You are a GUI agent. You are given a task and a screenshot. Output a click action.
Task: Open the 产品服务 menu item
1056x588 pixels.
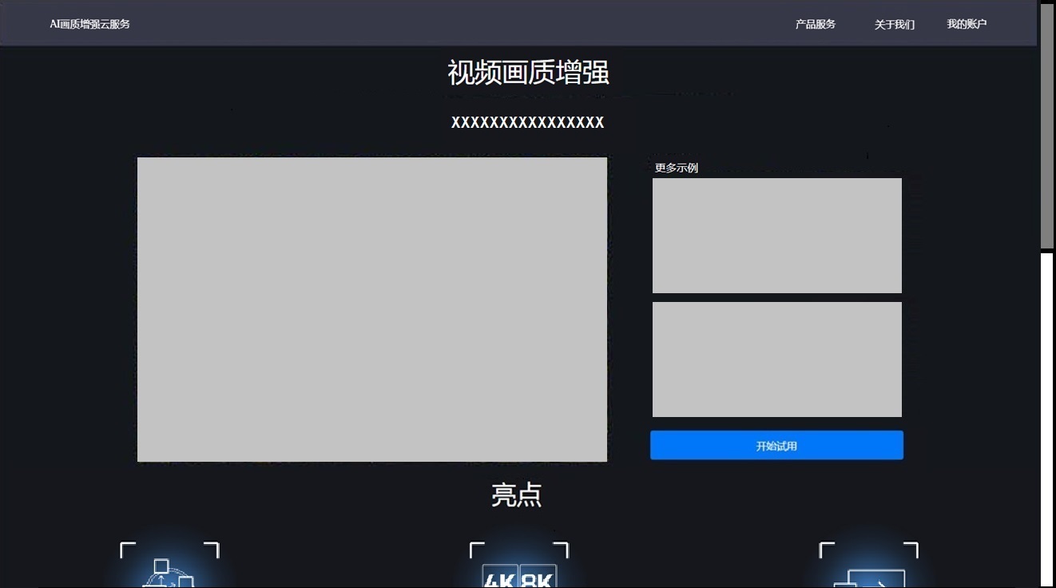815,24
